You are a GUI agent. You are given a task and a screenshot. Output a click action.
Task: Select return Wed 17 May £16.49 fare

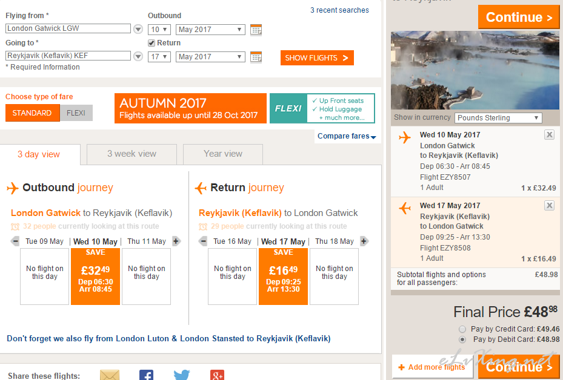point(283,277)
